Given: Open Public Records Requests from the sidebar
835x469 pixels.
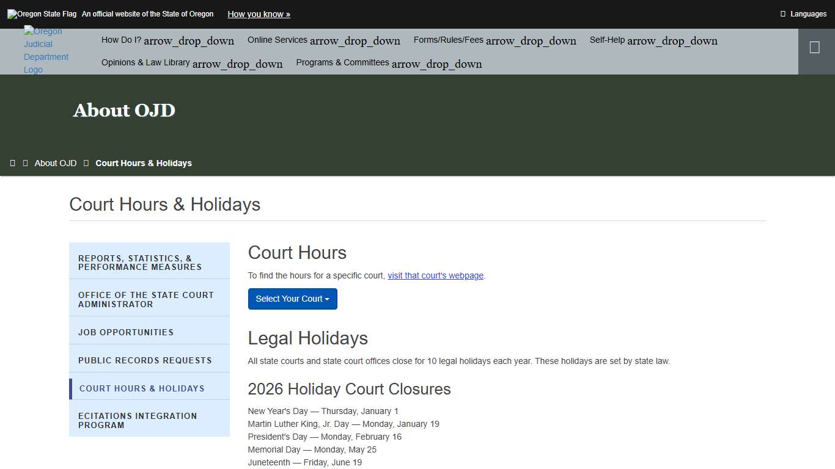Looking at the screenshot, I should pyautogui.click(x=145, y=360).
